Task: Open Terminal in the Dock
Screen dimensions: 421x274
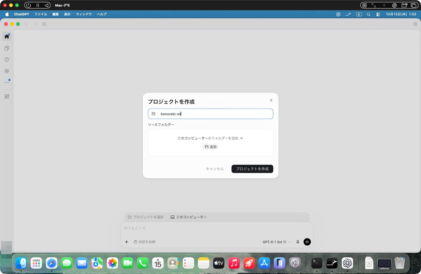Action: click(317, 263)
